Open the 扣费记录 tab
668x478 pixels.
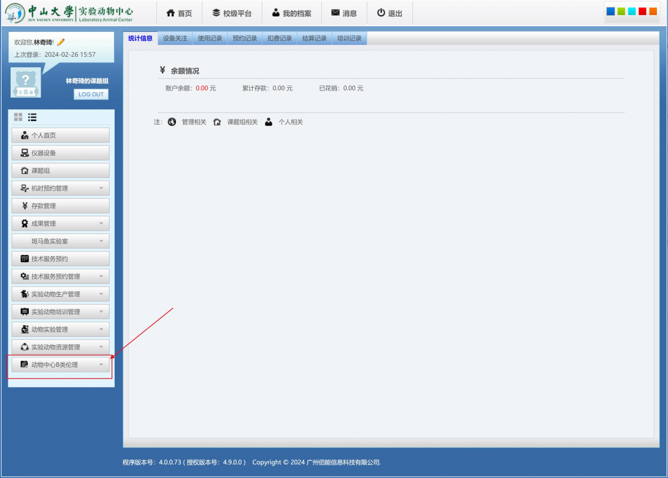[x=279, y=38]
